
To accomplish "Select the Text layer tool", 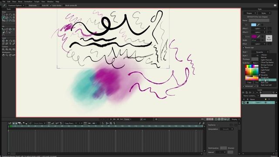I will (x=10, y=44).
